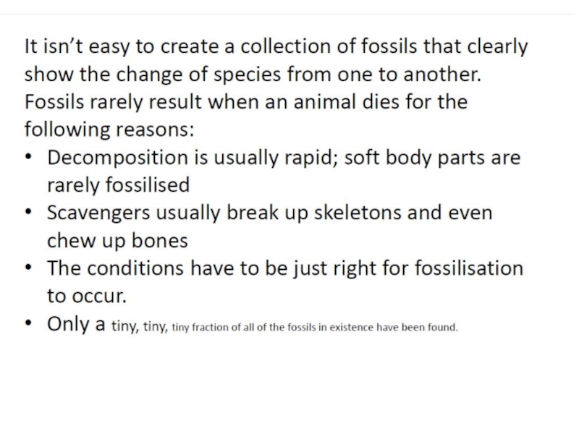Click the text 'chew up bones'
The height and width of the screenshot is (434, 579).
[x=117, y=241]
